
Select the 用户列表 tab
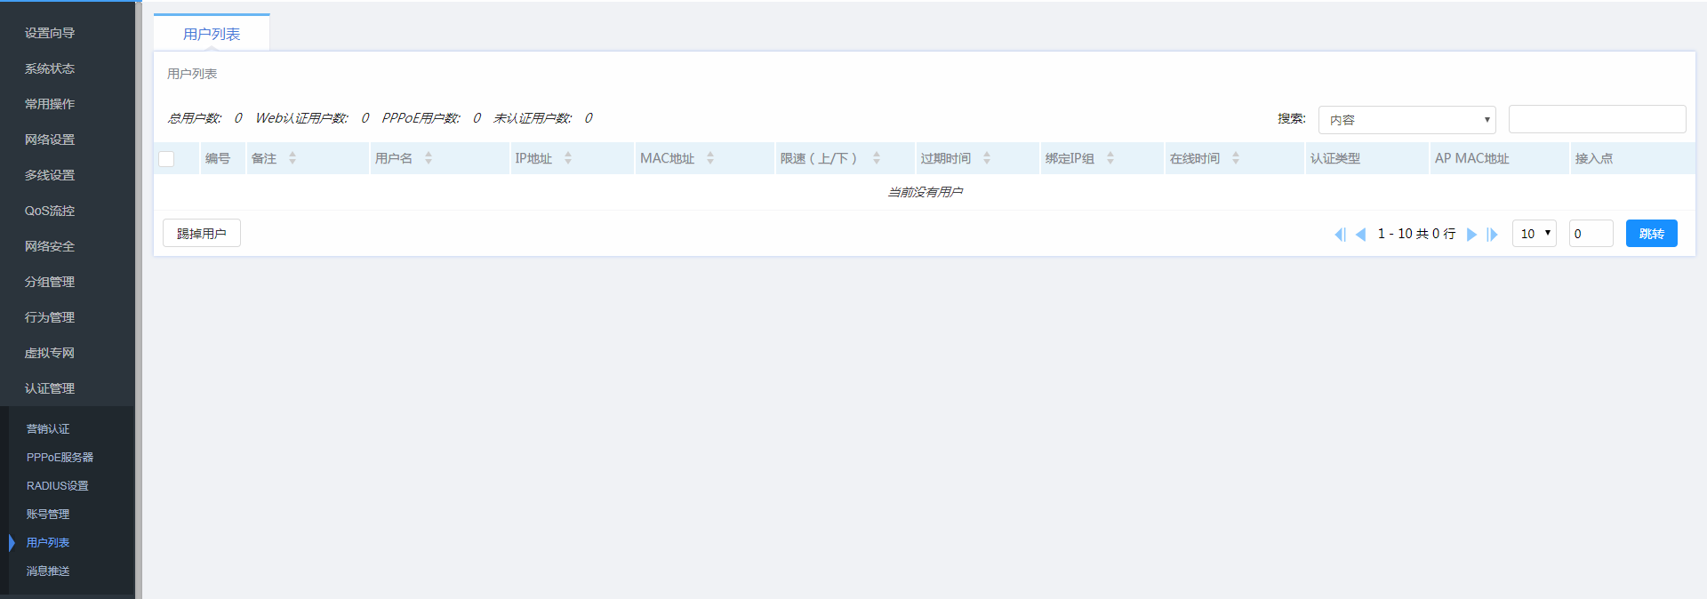[212, 34]
